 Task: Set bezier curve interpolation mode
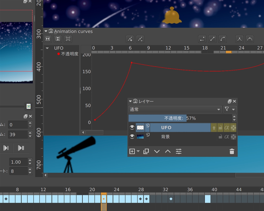(x=222, y=39)
